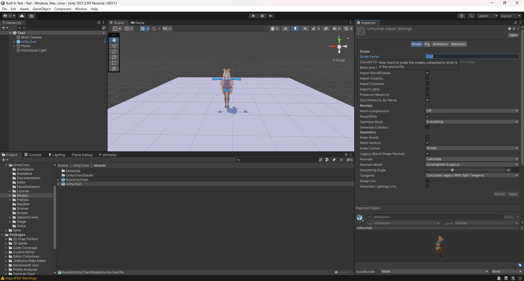Open Scene camera settings icon
Screen dimensions: 524x281
pos(336,28)
